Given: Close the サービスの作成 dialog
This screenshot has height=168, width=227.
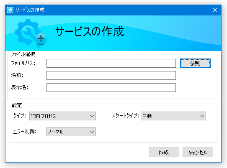Looking at the screenshot, I should tap(215, 10).
